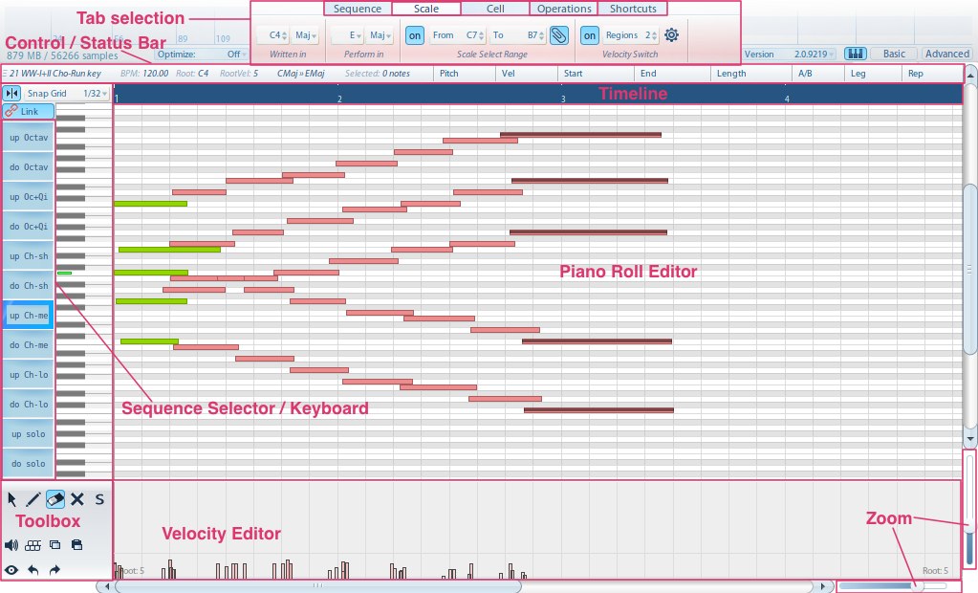Open the Scale tab
978x593 pixels.
click(x=426, y=9)
